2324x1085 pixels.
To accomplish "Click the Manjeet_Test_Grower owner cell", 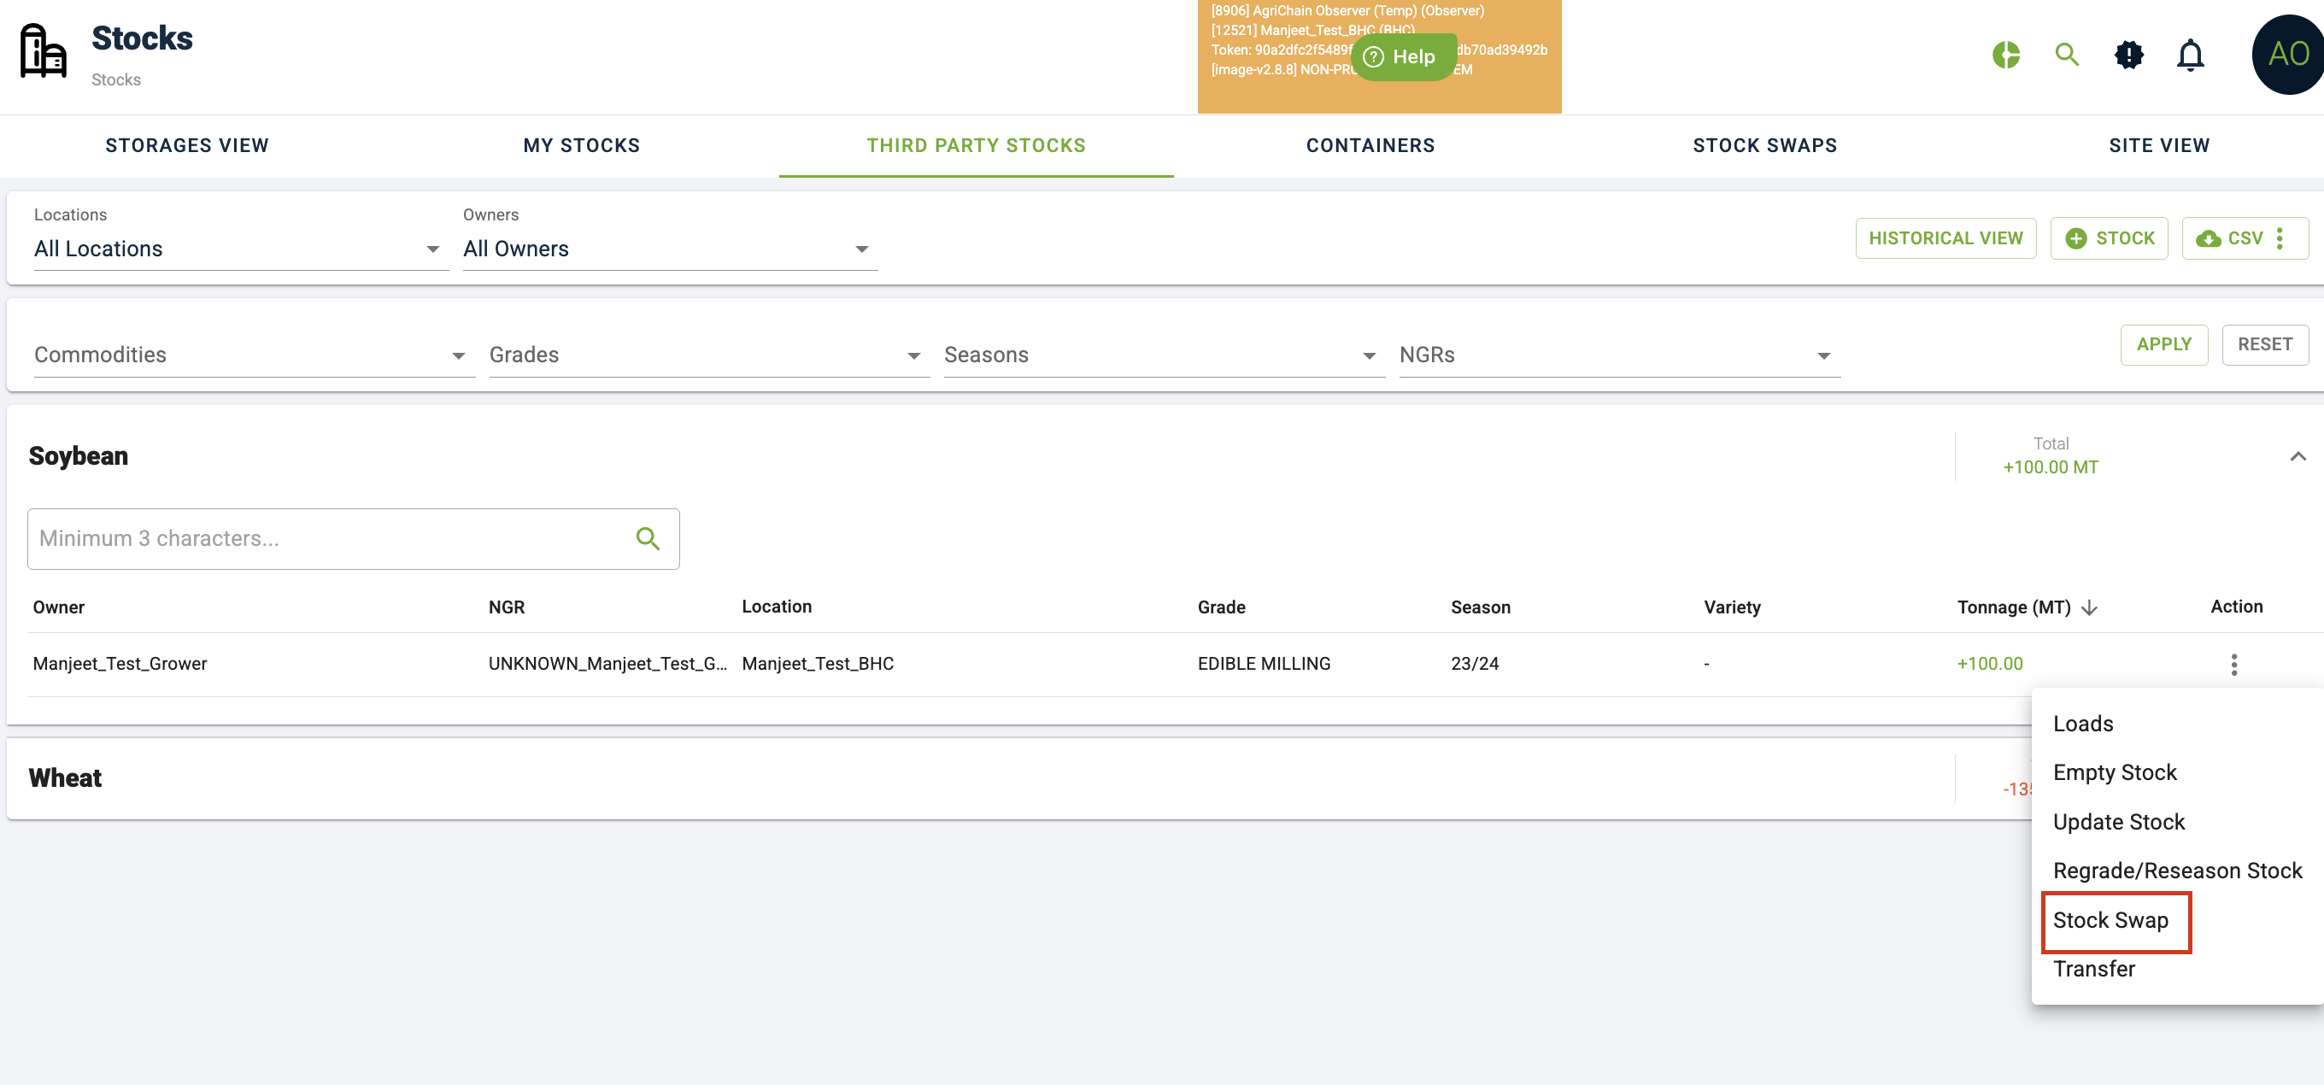I will [x=120, y=664].
